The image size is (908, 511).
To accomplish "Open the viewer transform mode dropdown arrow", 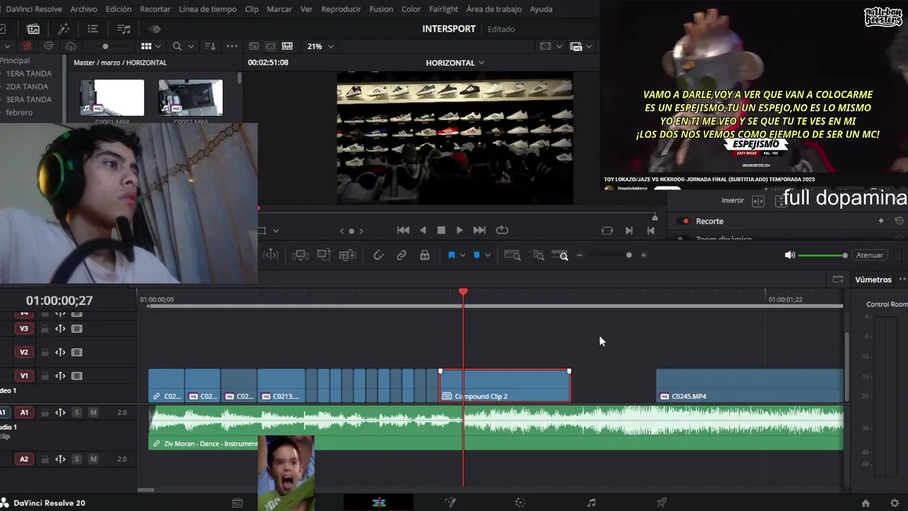I will (276, 231).
